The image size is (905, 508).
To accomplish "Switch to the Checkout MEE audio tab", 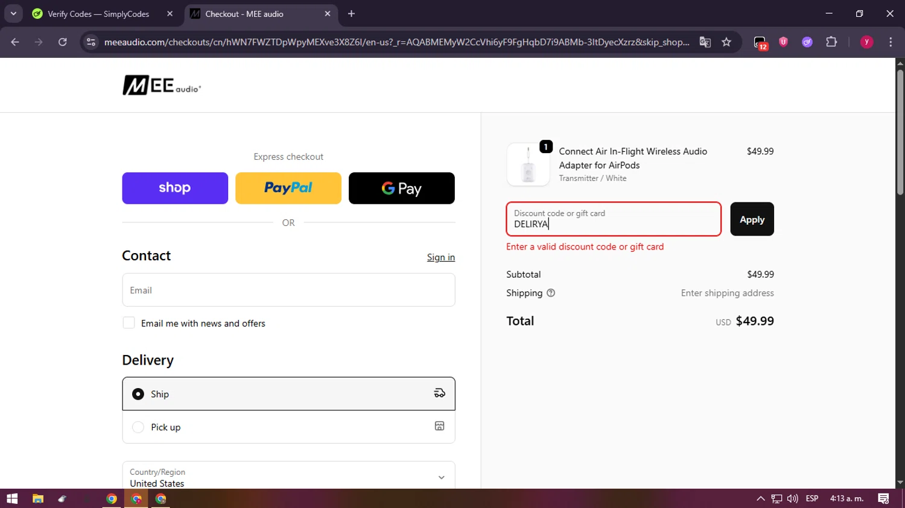I will [x=261, y=13].
